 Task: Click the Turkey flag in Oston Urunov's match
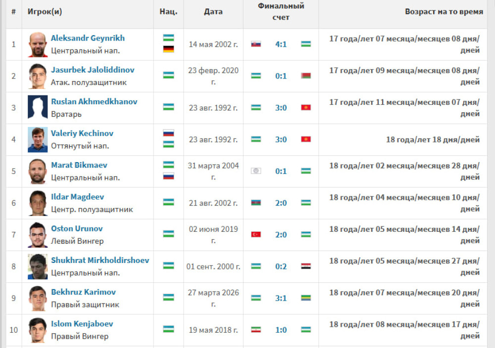pyautogui.click(x=256, y=234)
